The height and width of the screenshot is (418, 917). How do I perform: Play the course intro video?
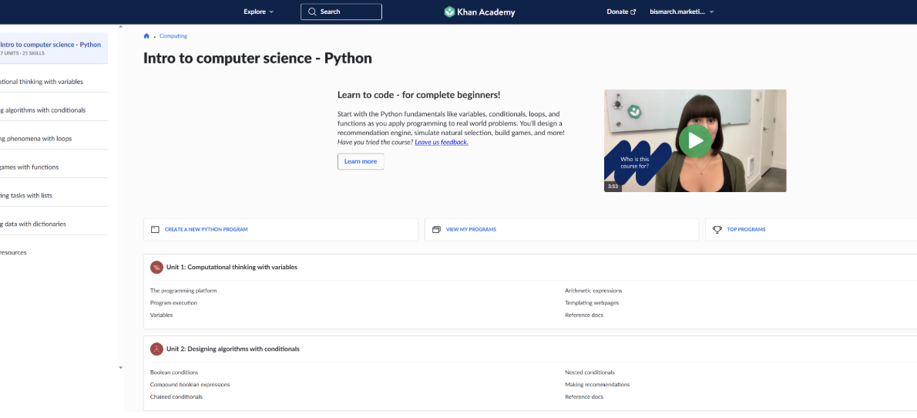point(695,140)
